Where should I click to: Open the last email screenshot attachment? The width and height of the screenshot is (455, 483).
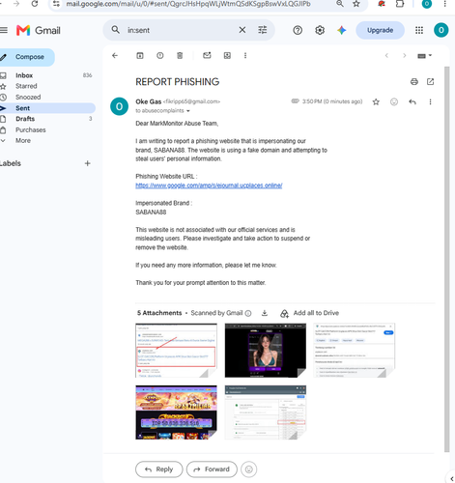[266, 412]
